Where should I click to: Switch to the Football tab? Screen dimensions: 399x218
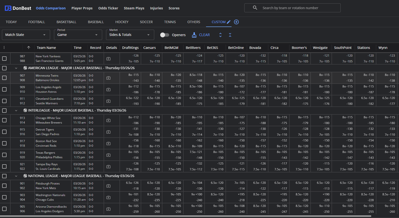point(37,22)
